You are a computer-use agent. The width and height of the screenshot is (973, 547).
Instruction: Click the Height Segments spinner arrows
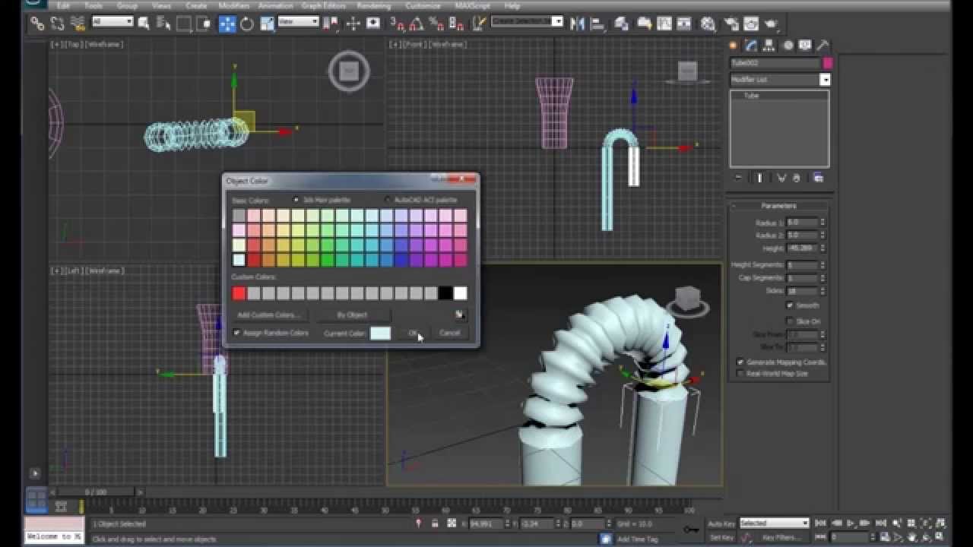[x=822, y=265]
